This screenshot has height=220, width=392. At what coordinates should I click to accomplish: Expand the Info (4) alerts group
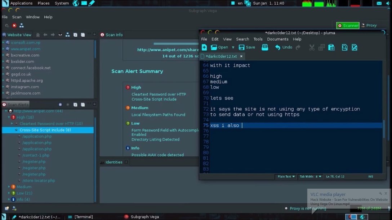point(9,200)
